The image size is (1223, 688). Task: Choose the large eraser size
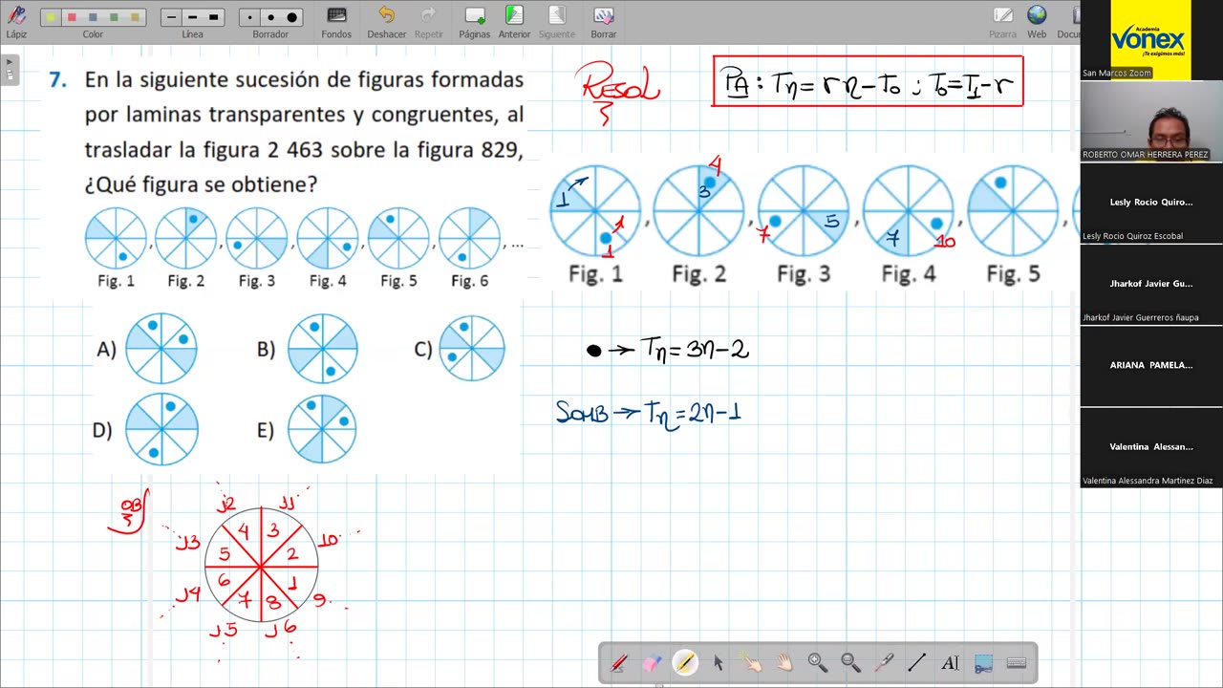[291, 17]
